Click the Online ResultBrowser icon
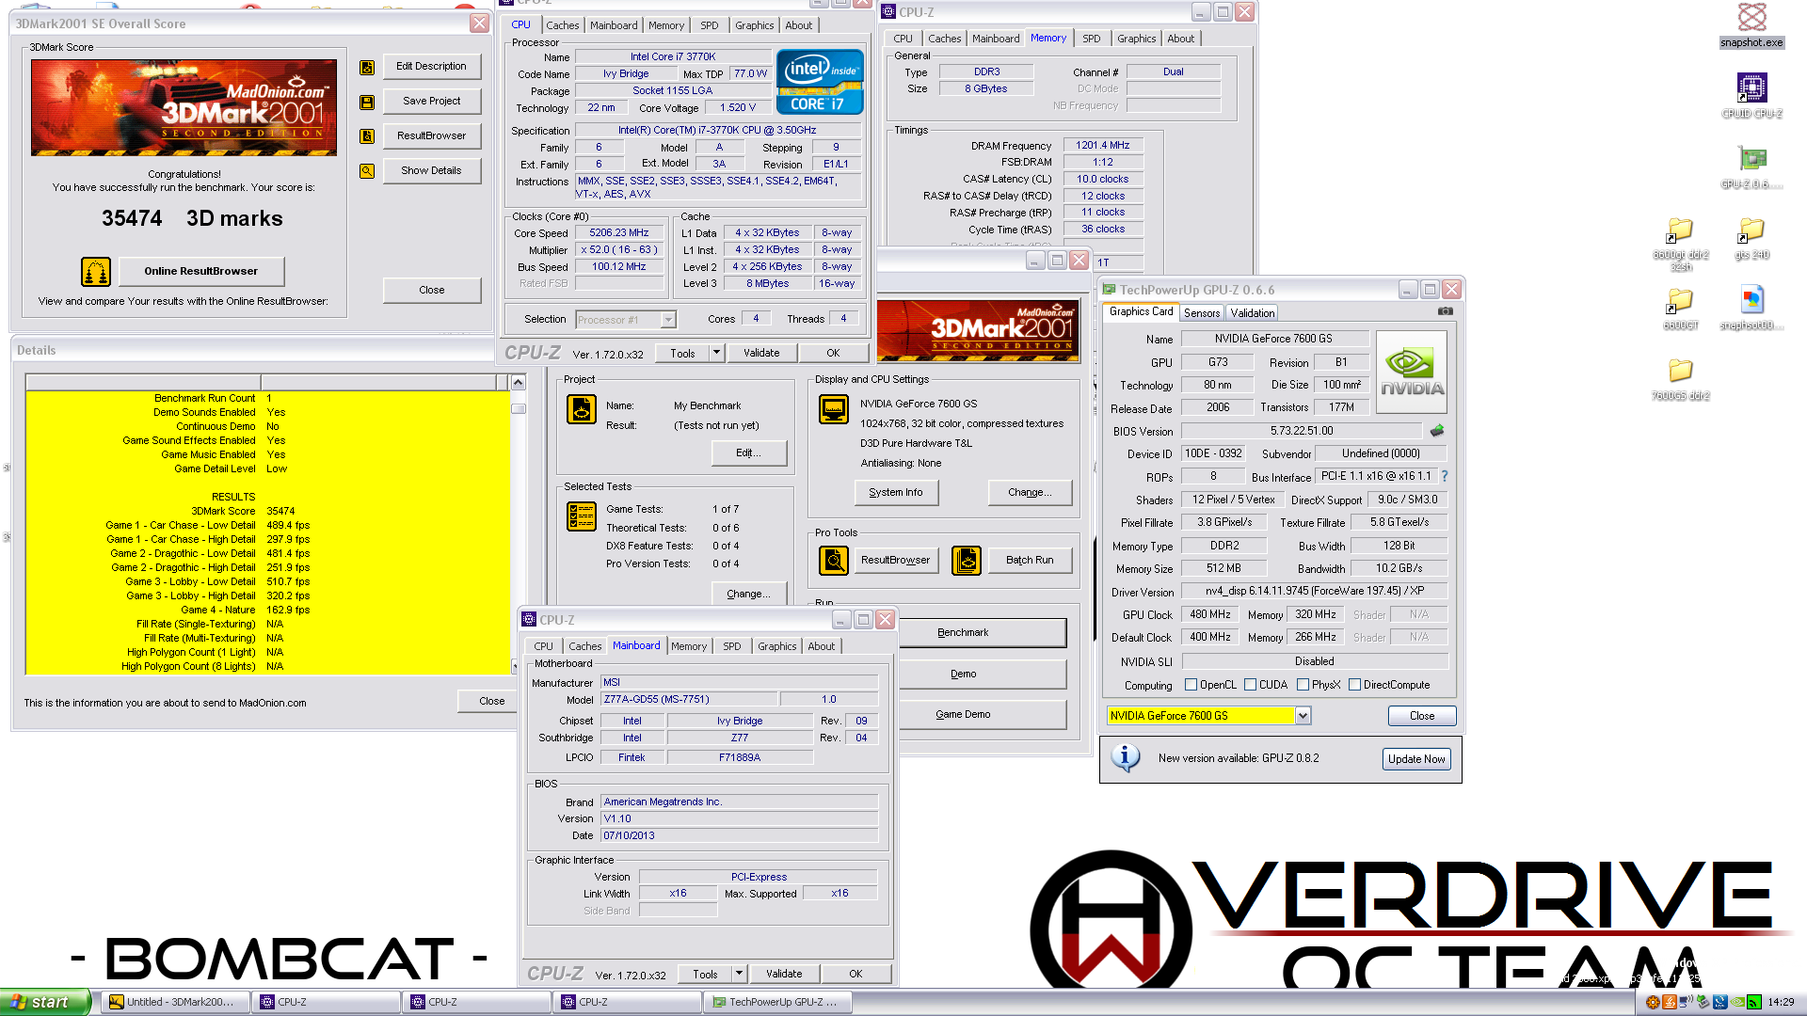The image size is (1807, 1016). point(96,272)
